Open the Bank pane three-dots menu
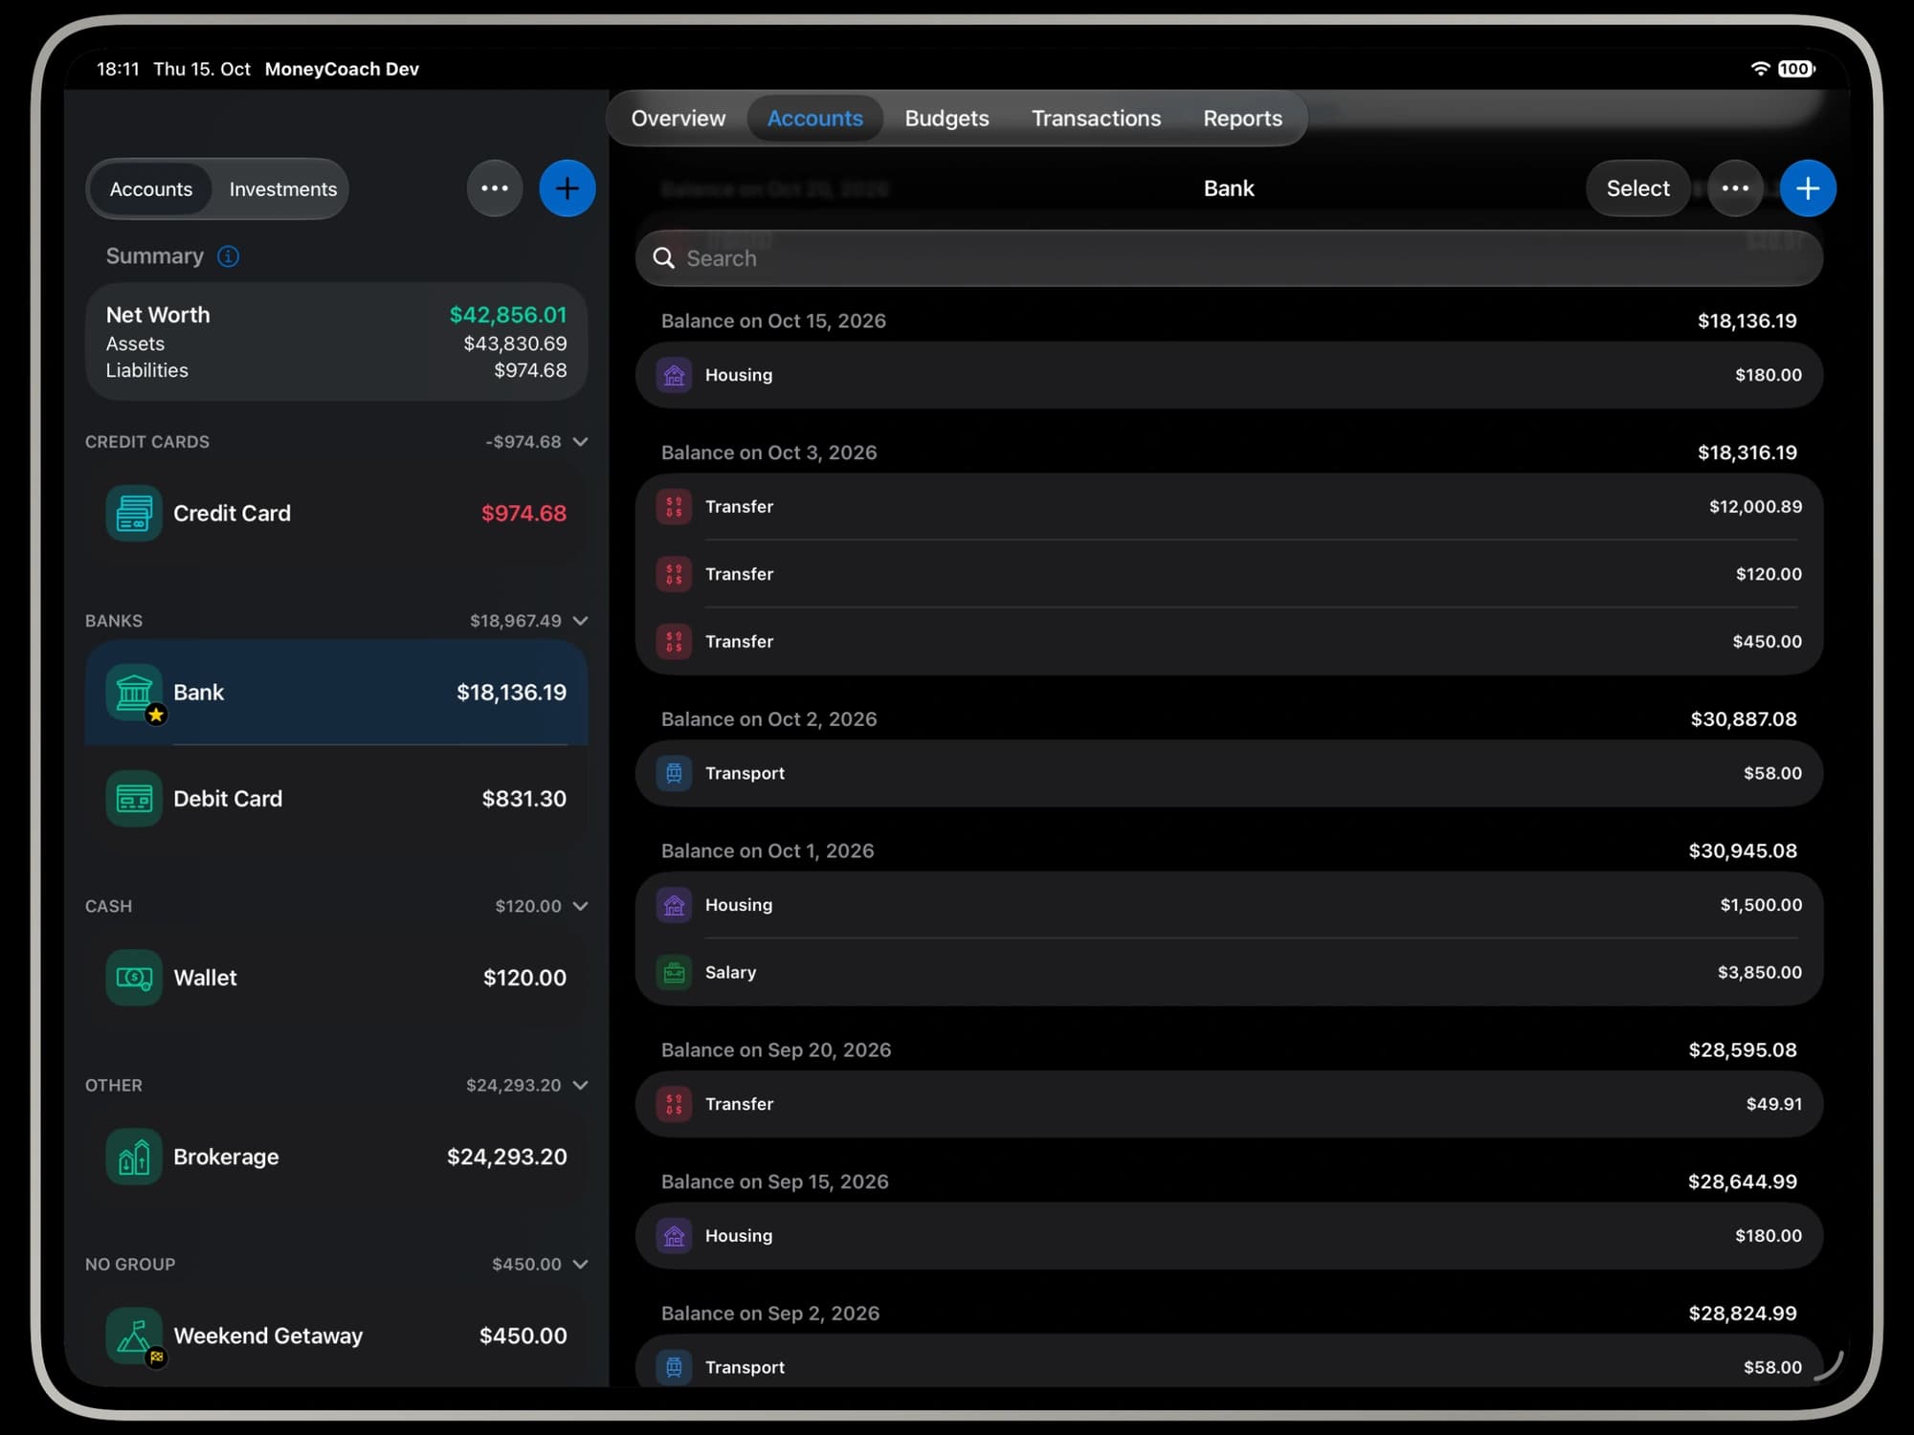 click(1735, 188)
